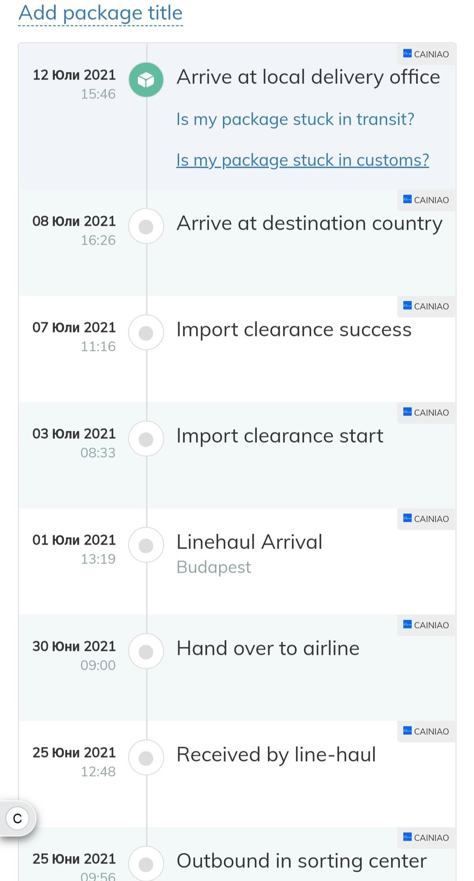Click Cainiao badge on the Received by line-haul entry

click(426, 732)
